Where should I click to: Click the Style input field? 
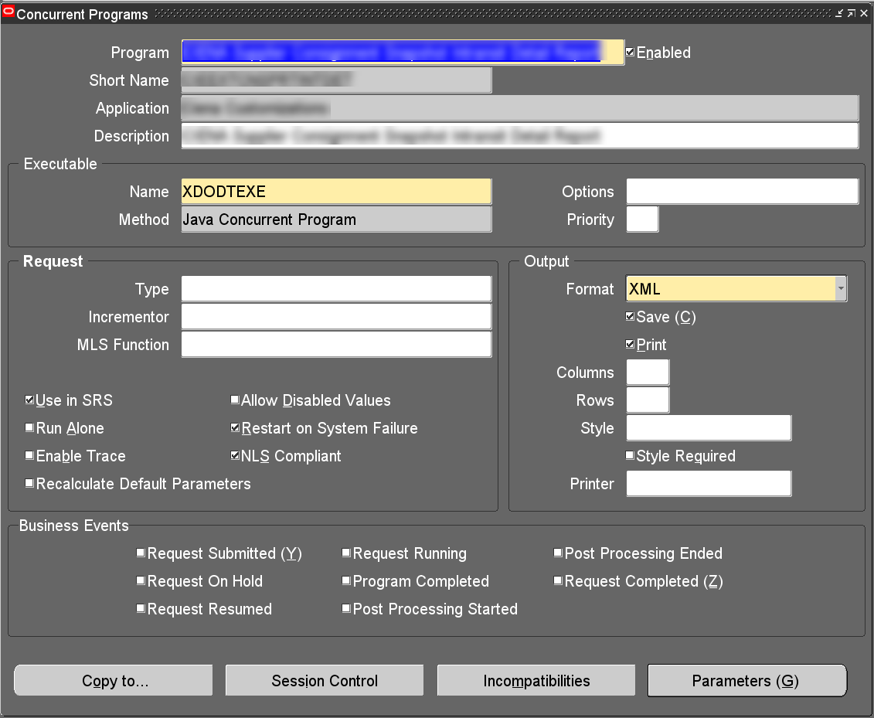(x=709, y=427)
